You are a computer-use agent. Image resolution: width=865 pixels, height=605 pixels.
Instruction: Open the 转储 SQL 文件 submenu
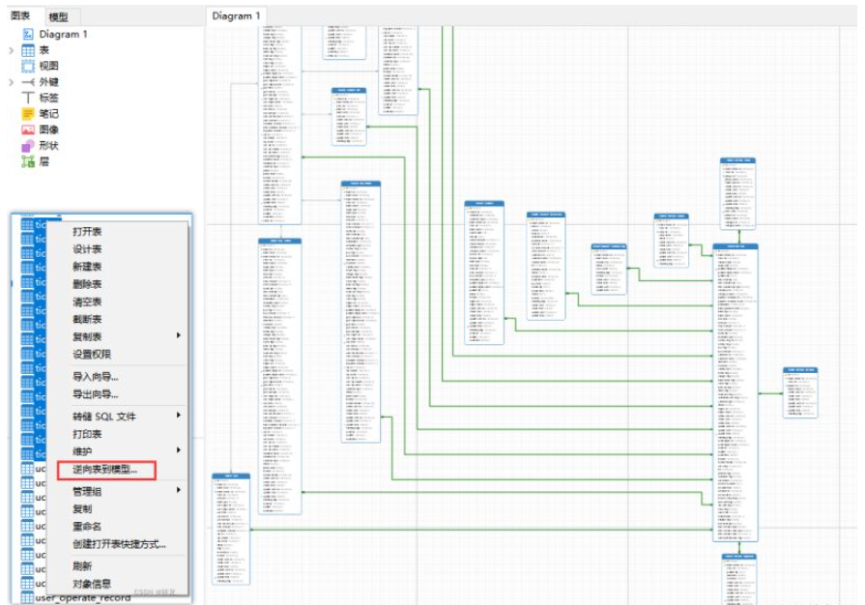click(178, 416)
